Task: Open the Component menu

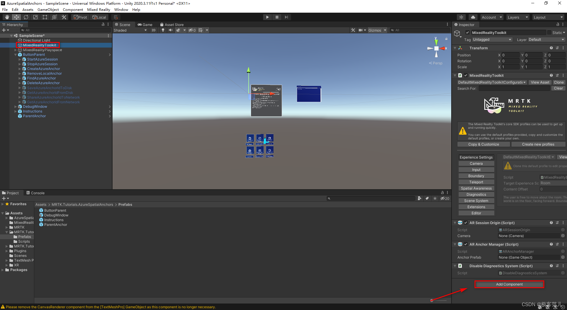Action: pyautogui.click(x=73, y=9)
